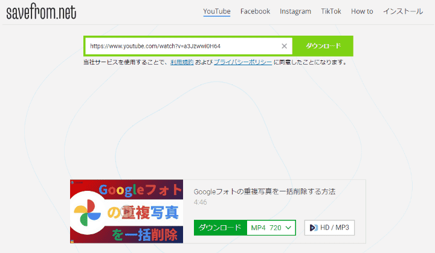The width and height of the screenshot is (435, 253).
Task: Open the YouTube tab
Action: coord(217,11)
